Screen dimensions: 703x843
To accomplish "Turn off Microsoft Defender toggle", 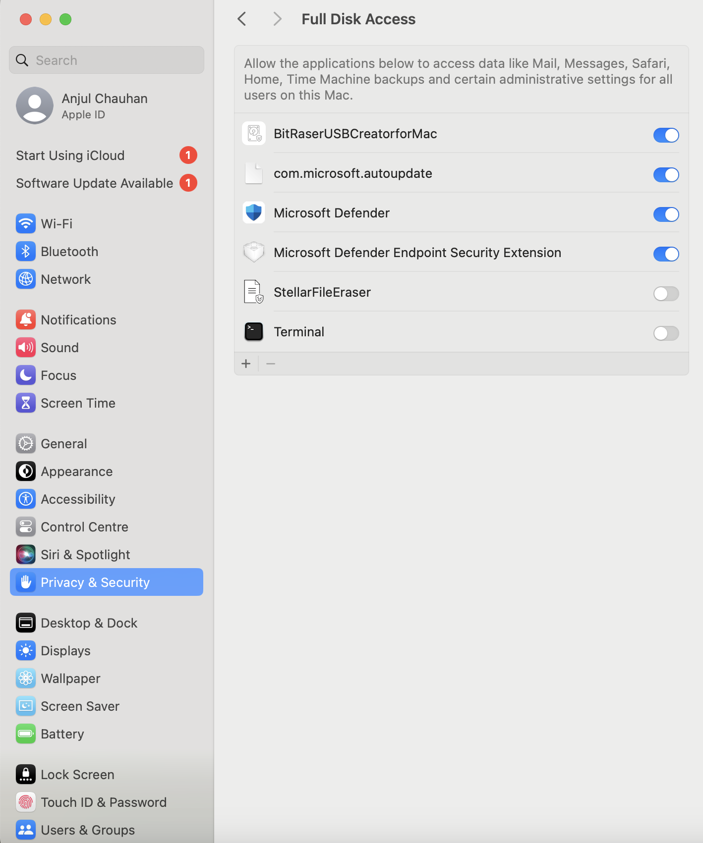I will point(666,214).
